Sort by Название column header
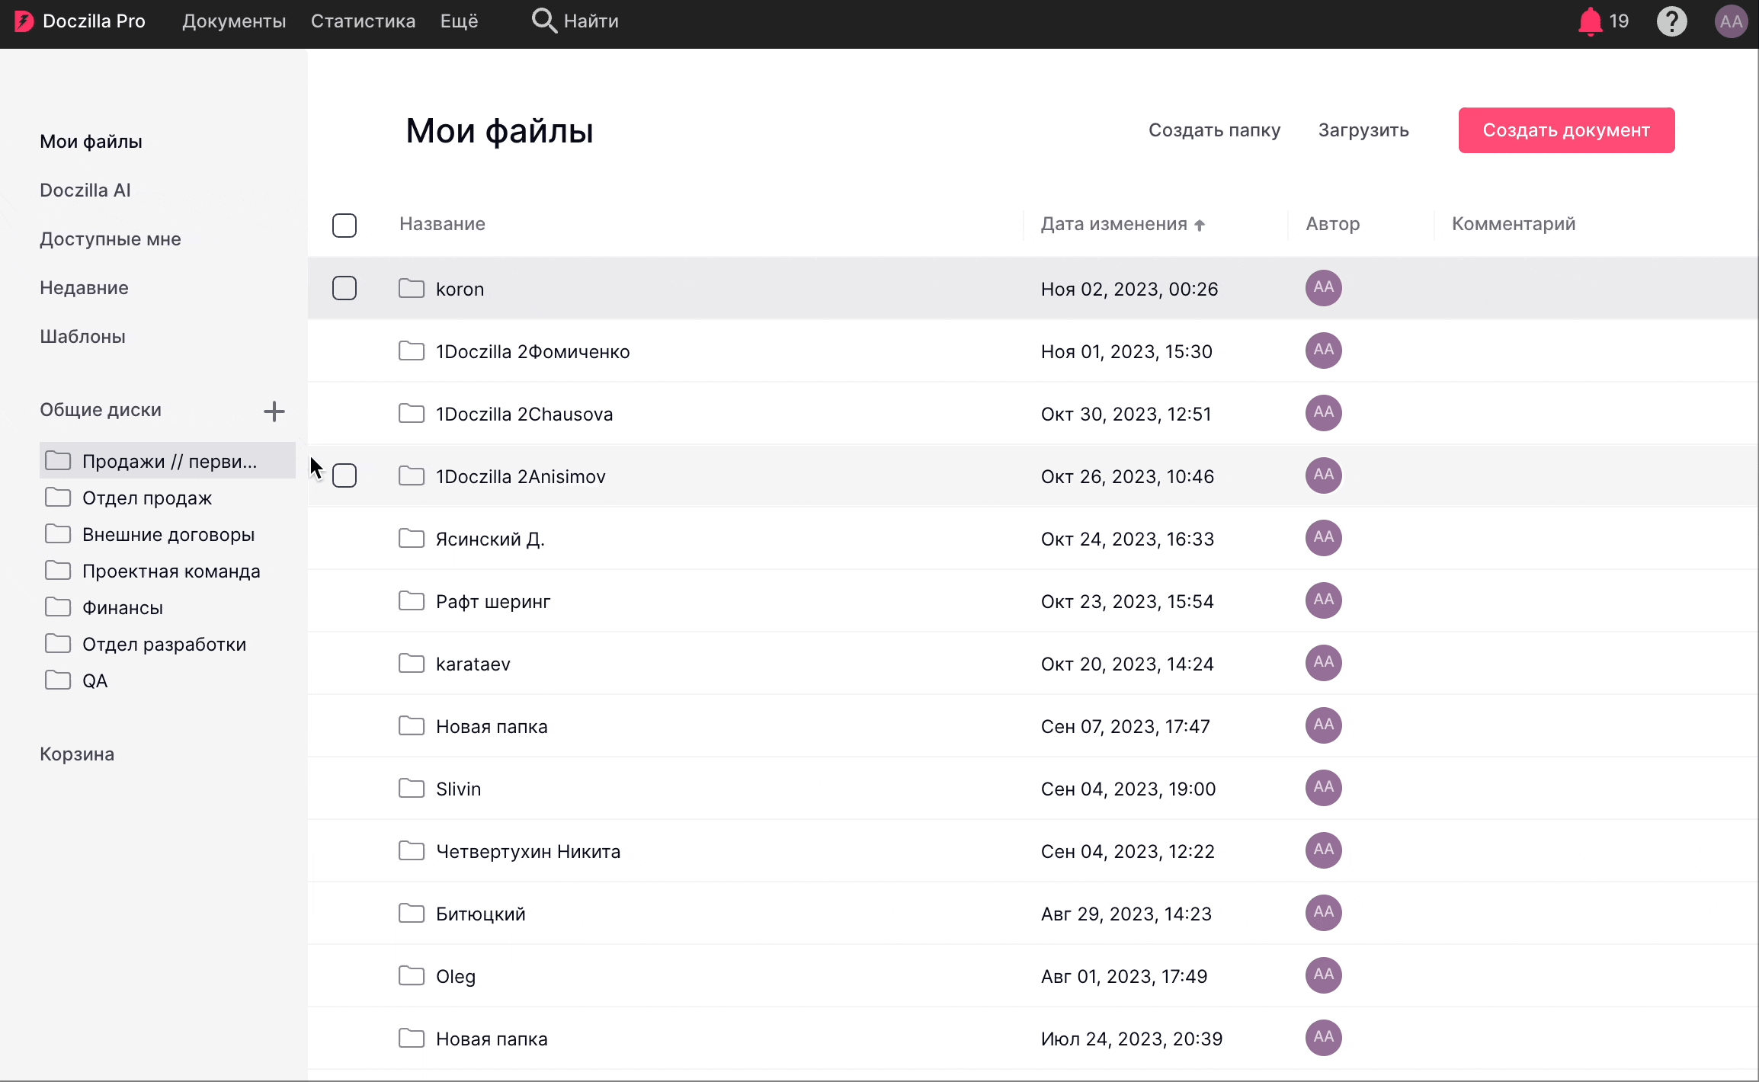1759x1082 pixels. 442,224
